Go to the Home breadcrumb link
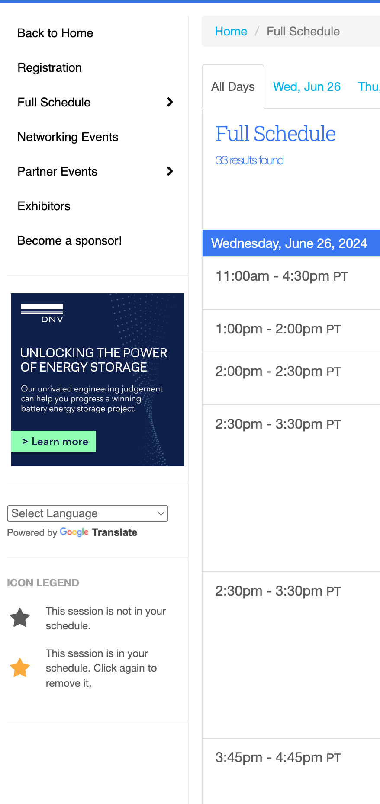Viewport: 380px width, 804px height. coord(231,31)
